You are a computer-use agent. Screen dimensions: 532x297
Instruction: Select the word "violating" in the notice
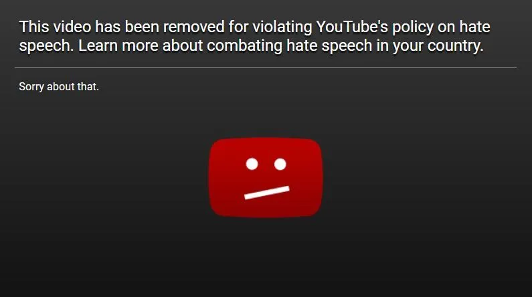click(282, 28)
